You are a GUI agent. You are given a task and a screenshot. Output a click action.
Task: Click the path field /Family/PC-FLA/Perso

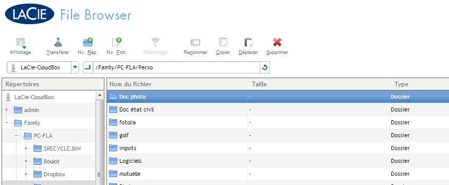coord(176,67)
